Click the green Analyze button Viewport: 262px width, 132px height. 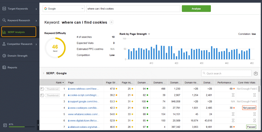196,9
